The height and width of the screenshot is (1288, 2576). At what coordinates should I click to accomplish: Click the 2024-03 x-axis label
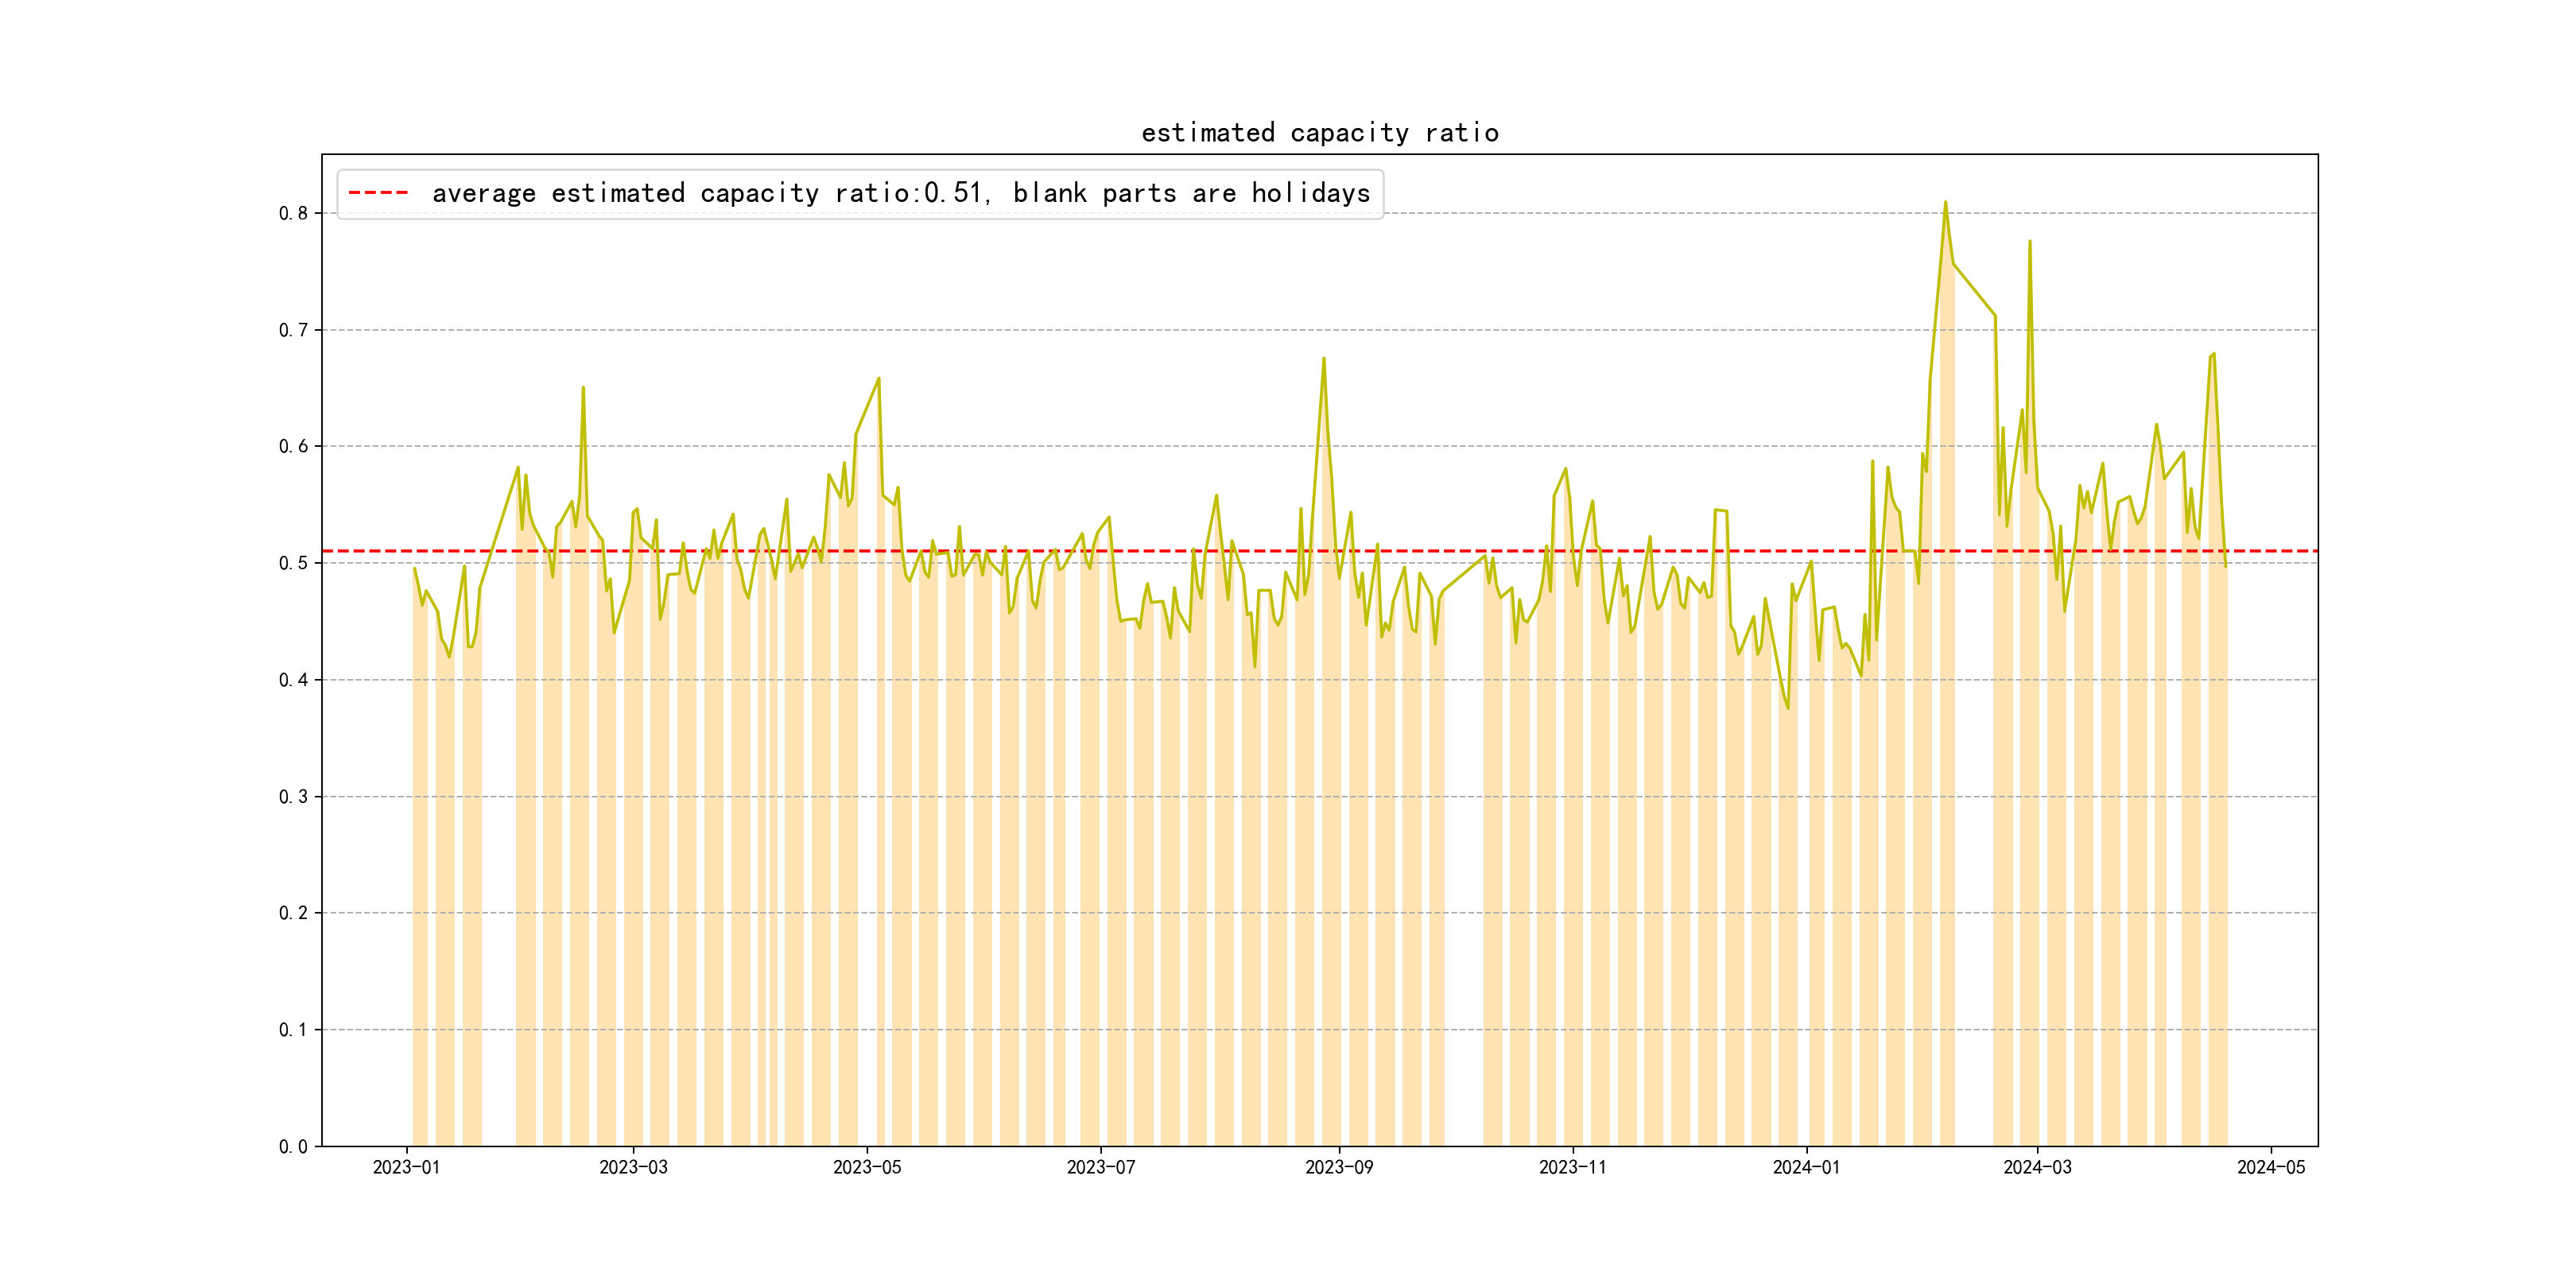pos(2037,1167)
